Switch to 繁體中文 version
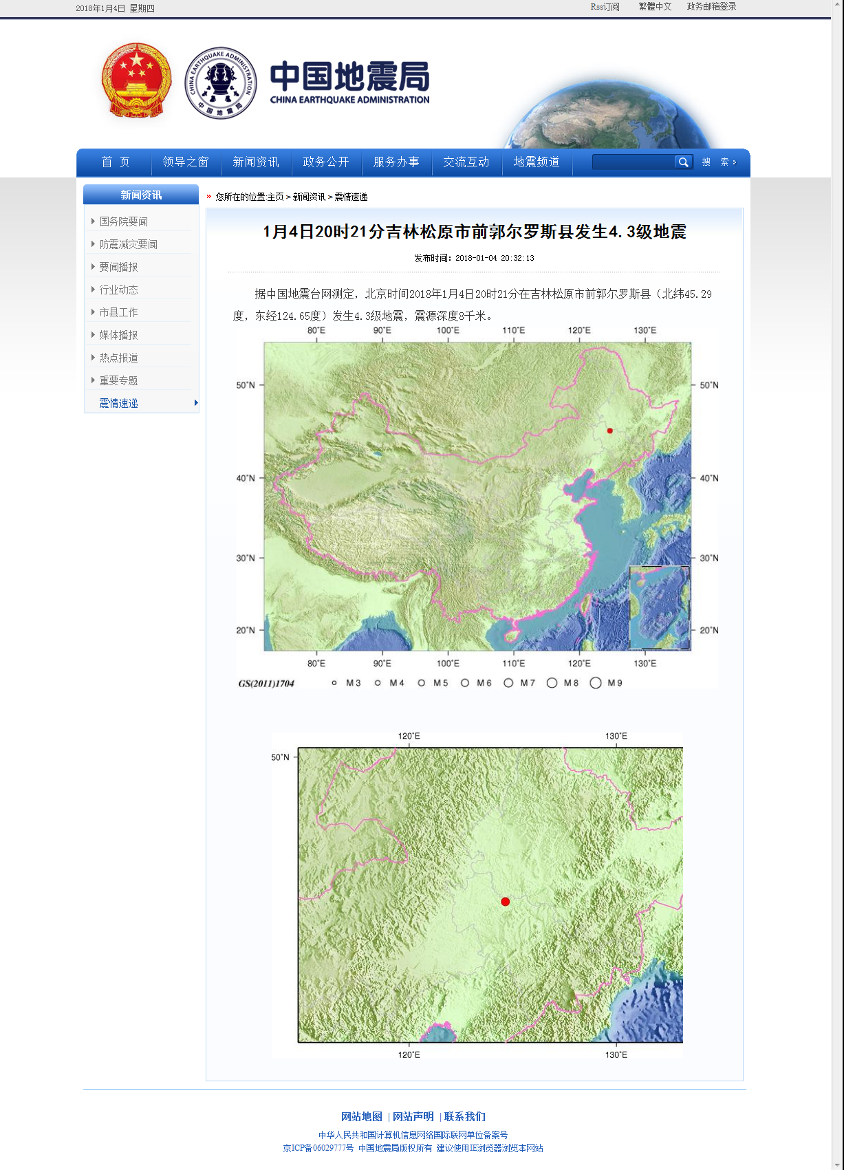 [x=655, y=7]
